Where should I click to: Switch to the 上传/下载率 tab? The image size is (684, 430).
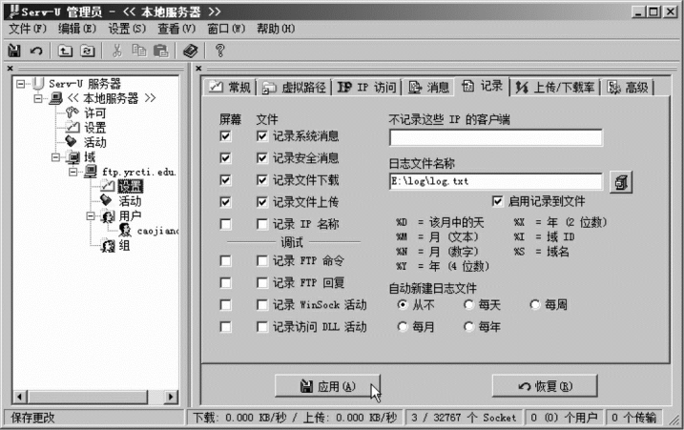click(555, 87)
